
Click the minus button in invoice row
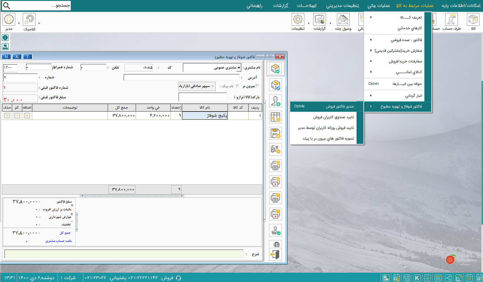(17, 116)
